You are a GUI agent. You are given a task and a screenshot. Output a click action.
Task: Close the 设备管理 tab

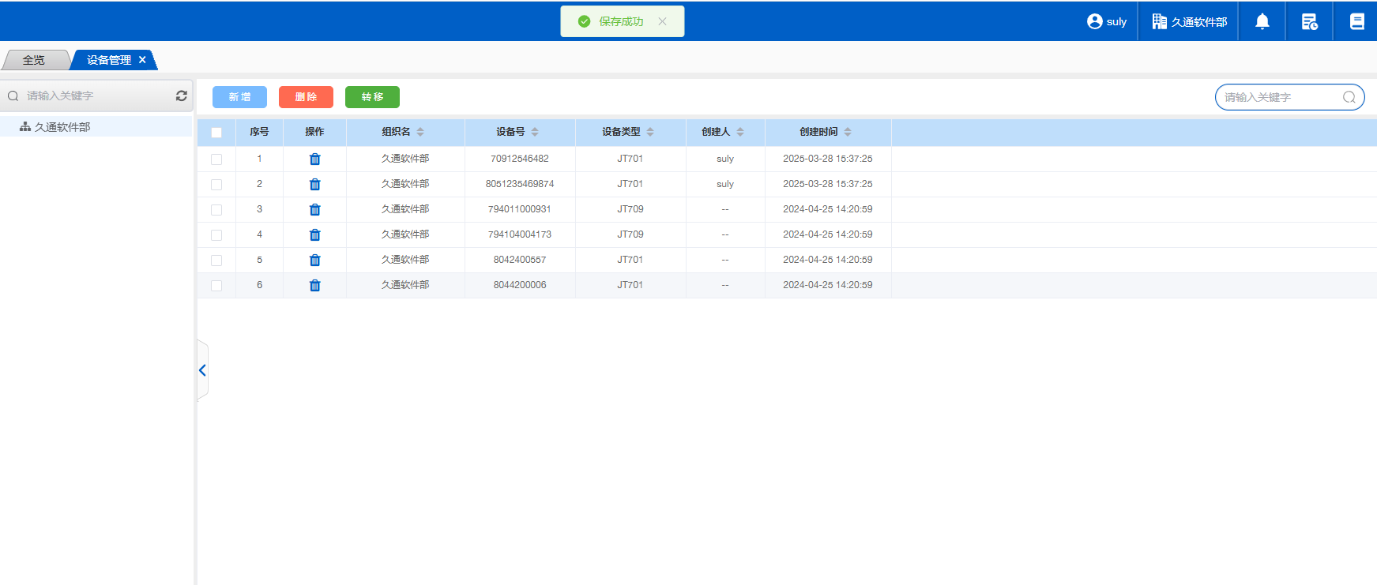(142, 60)
